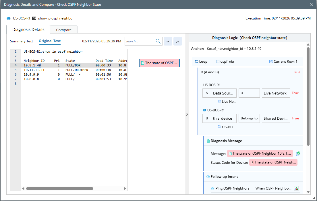317x201 pixels.
Task: Show the Summary Text view
Action: pos(22,41)
